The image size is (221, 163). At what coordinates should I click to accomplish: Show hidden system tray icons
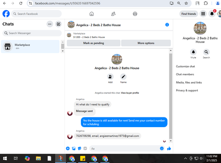(186, 159)
